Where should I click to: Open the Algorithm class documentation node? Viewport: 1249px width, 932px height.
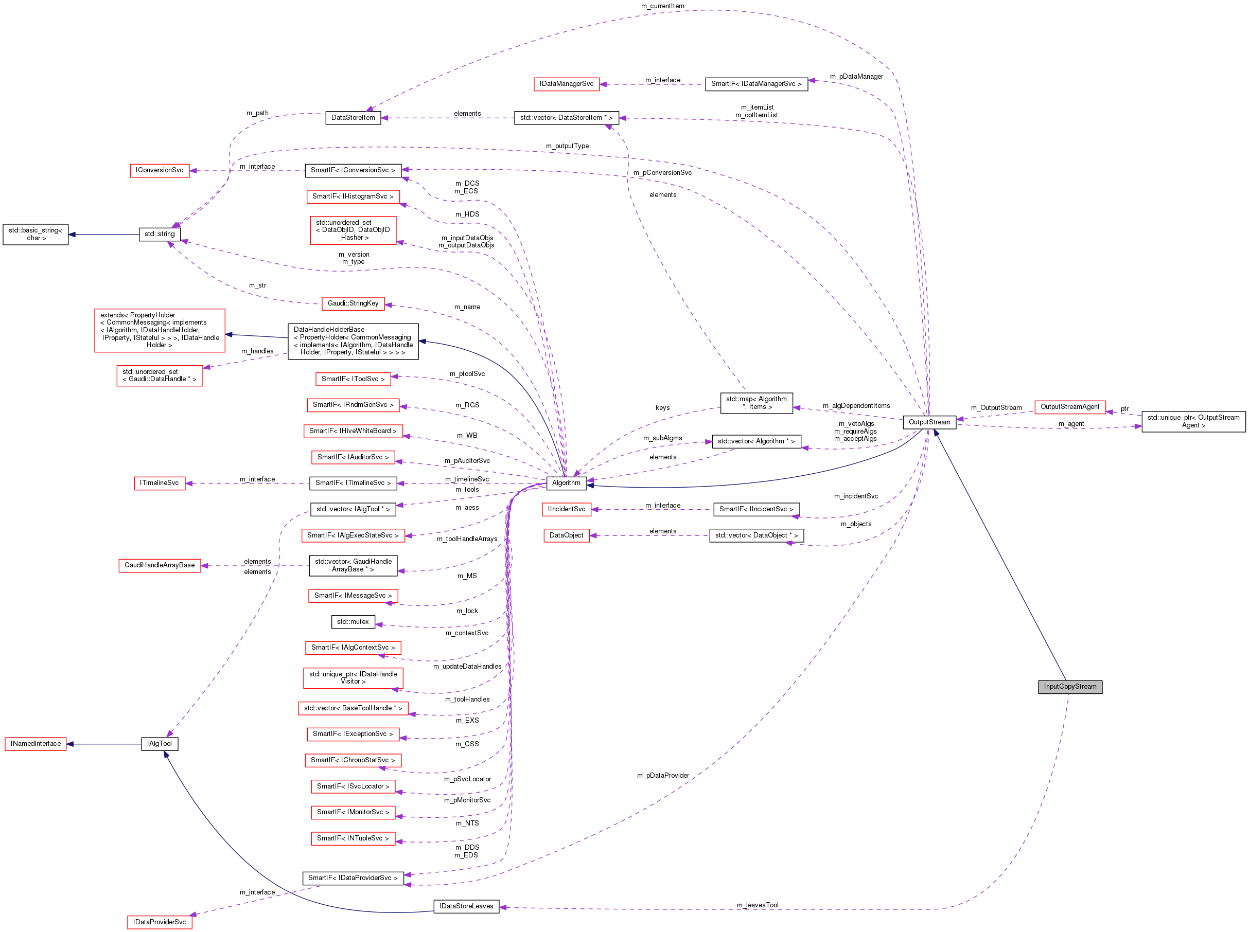566,483
